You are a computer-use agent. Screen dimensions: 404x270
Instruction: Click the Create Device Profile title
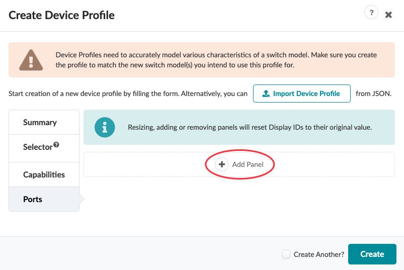click(x=61, y=15)
